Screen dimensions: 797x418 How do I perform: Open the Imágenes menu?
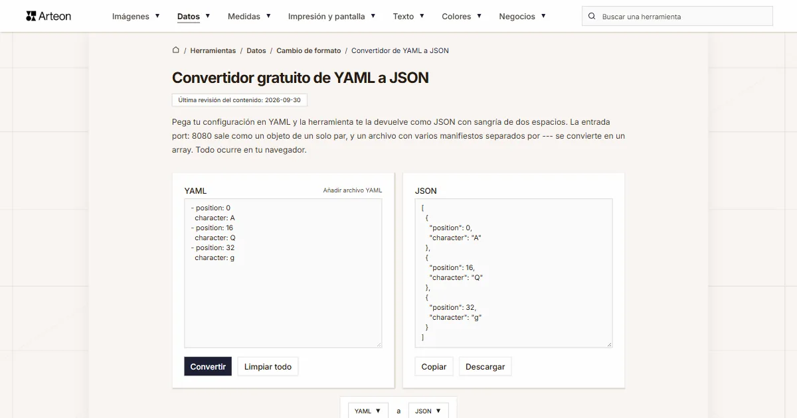tap(135, 16)
